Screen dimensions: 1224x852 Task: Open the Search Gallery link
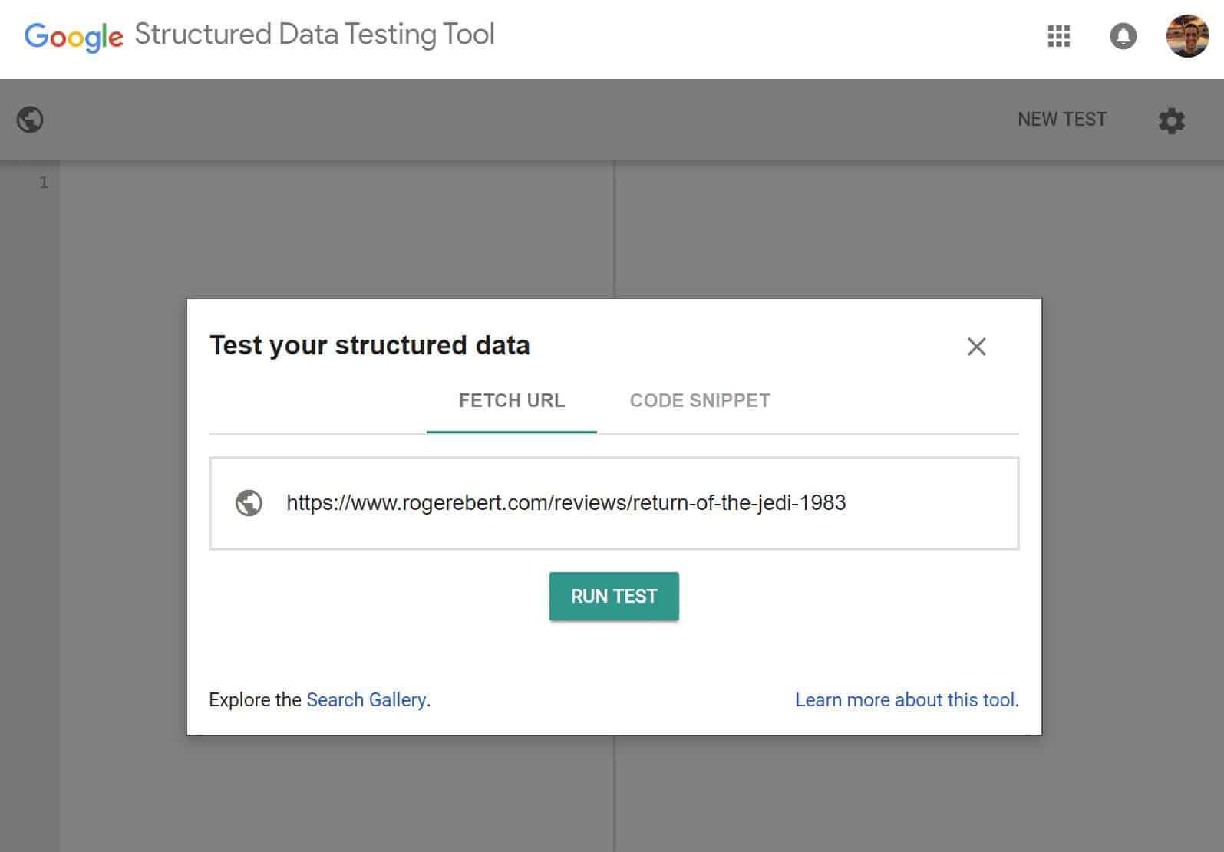tap(366, 699)
